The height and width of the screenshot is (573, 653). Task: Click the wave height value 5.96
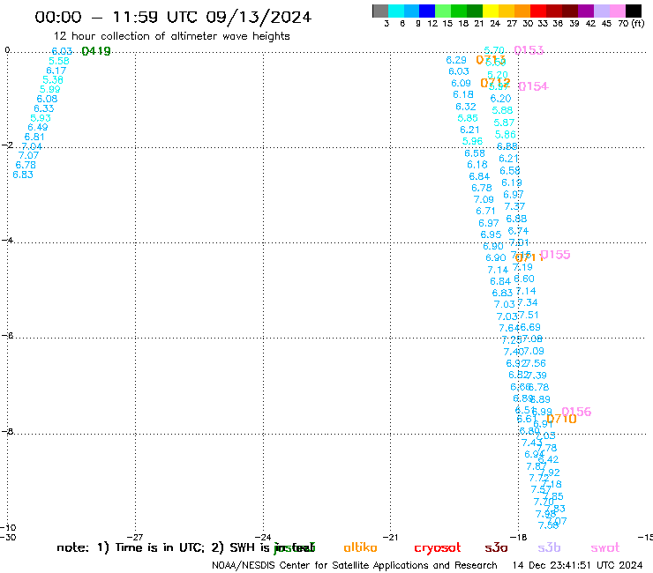[473, 141]
